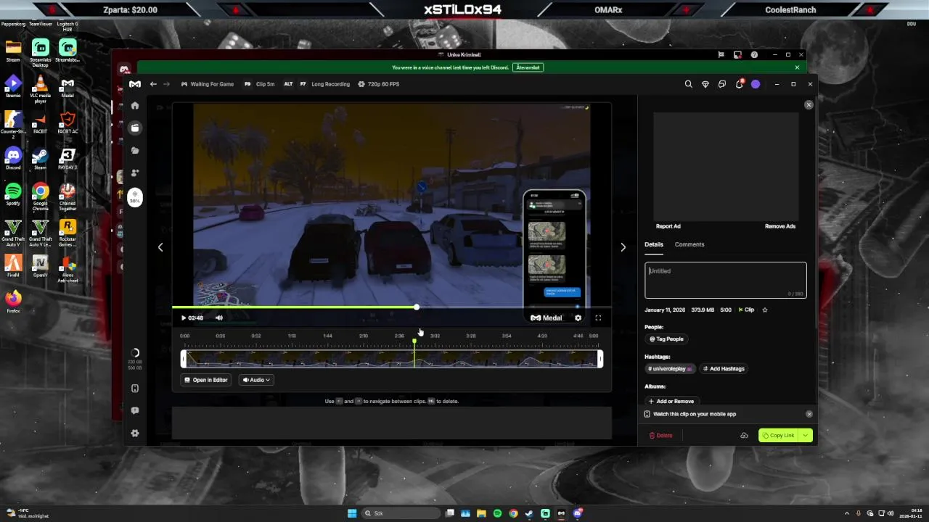Viewport: 929px width, 522px height.
Task: Click Open in Editor
Action: point(206,380)
